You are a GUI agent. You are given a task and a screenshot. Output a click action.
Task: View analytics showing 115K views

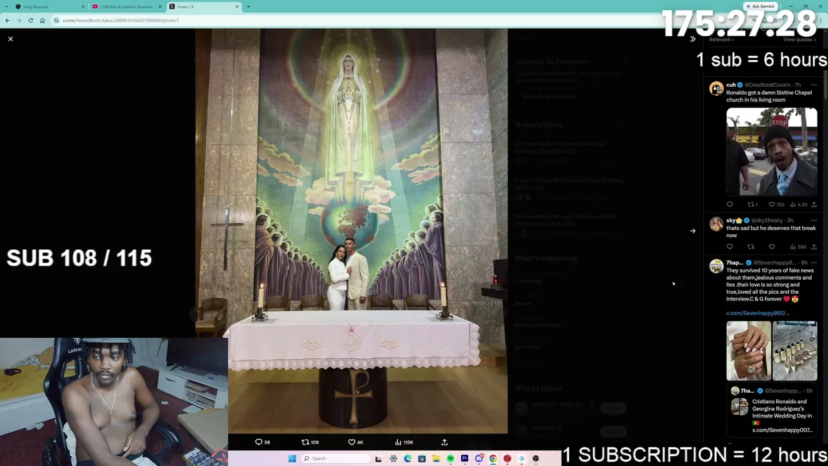pos(404,442)
